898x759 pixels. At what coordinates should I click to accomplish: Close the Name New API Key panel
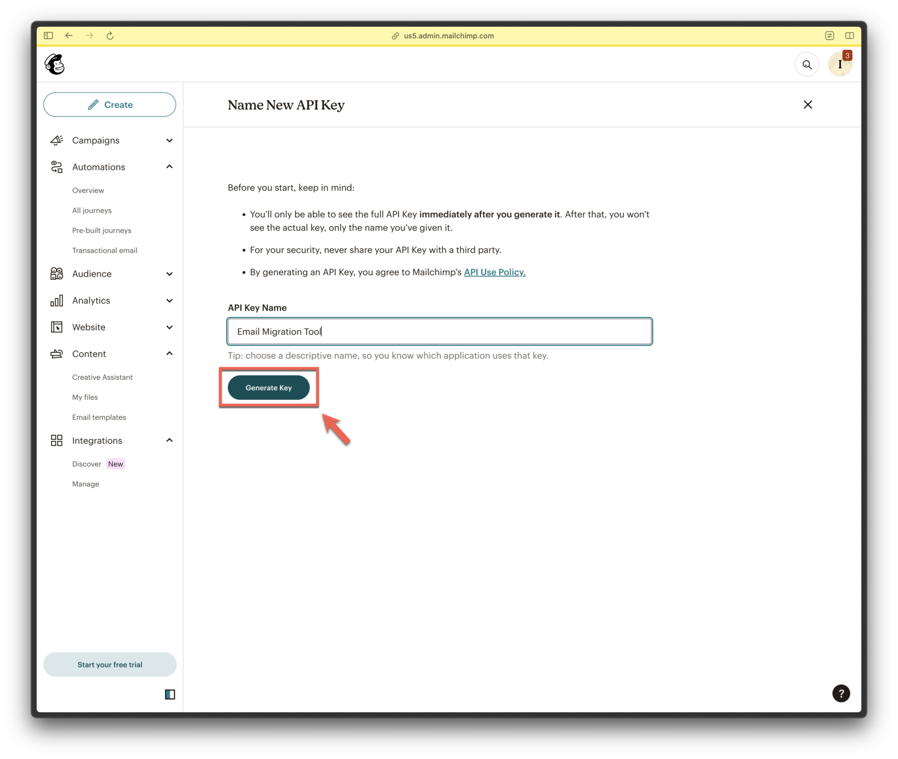pos(808,105)
